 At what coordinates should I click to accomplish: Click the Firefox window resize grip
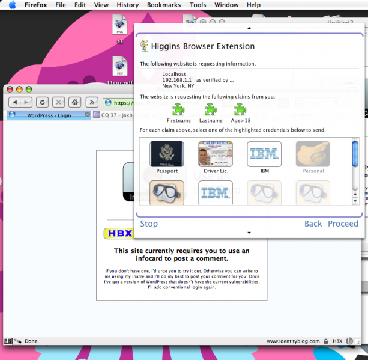[358, 342]
